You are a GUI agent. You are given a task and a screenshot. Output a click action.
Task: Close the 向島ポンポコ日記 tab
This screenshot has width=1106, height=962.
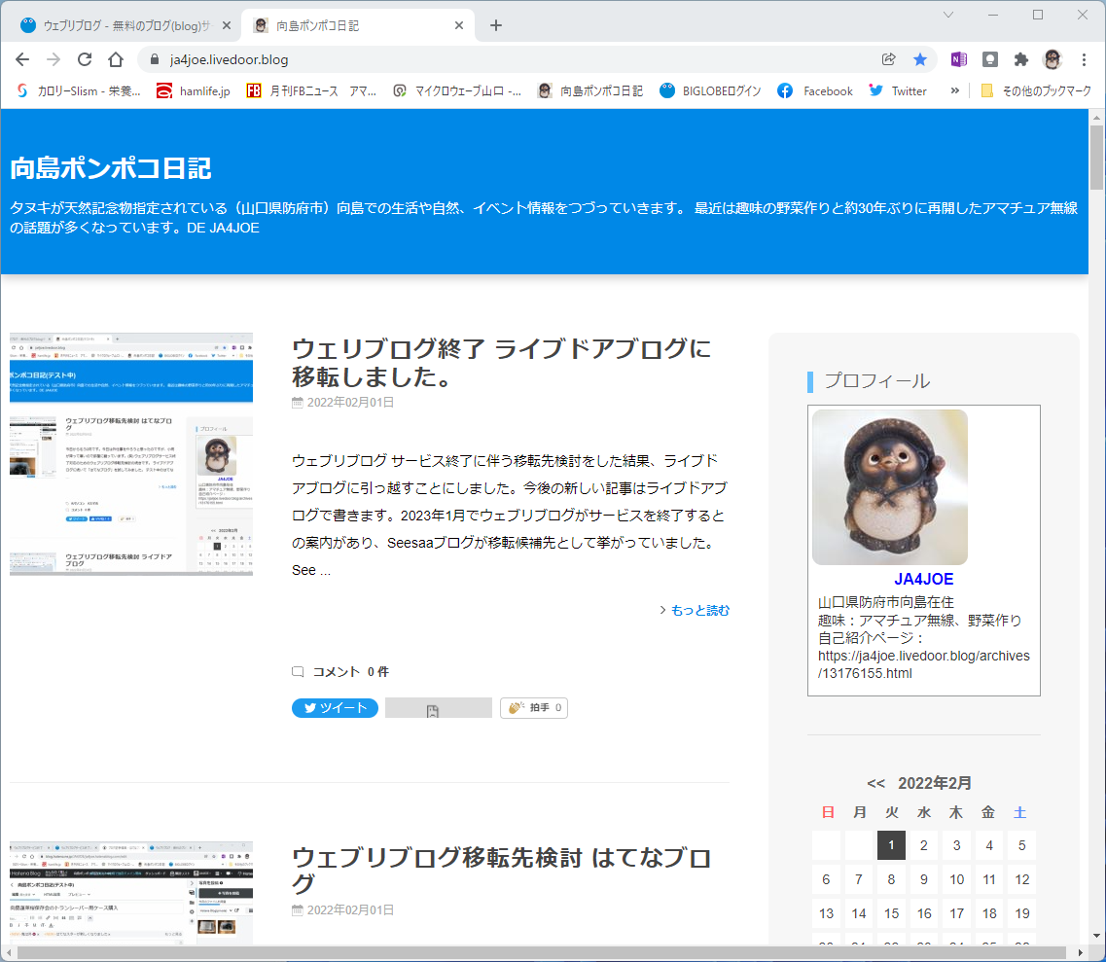[459, 25]
